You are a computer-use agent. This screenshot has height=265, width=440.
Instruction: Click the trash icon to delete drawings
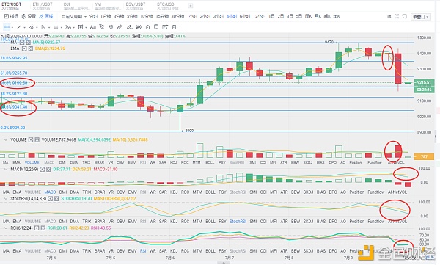[174, 27]
